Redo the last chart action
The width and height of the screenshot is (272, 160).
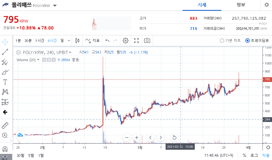(115, 40)
